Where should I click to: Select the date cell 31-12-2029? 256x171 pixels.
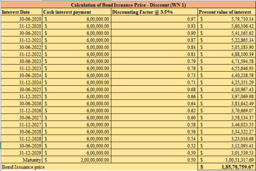pyautogui.click(x=21, y=153)
